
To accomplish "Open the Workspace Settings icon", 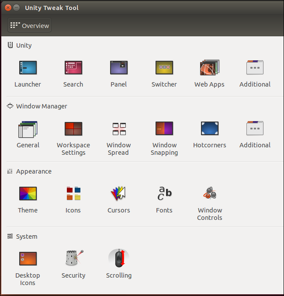I will click(x=73, y=129).
